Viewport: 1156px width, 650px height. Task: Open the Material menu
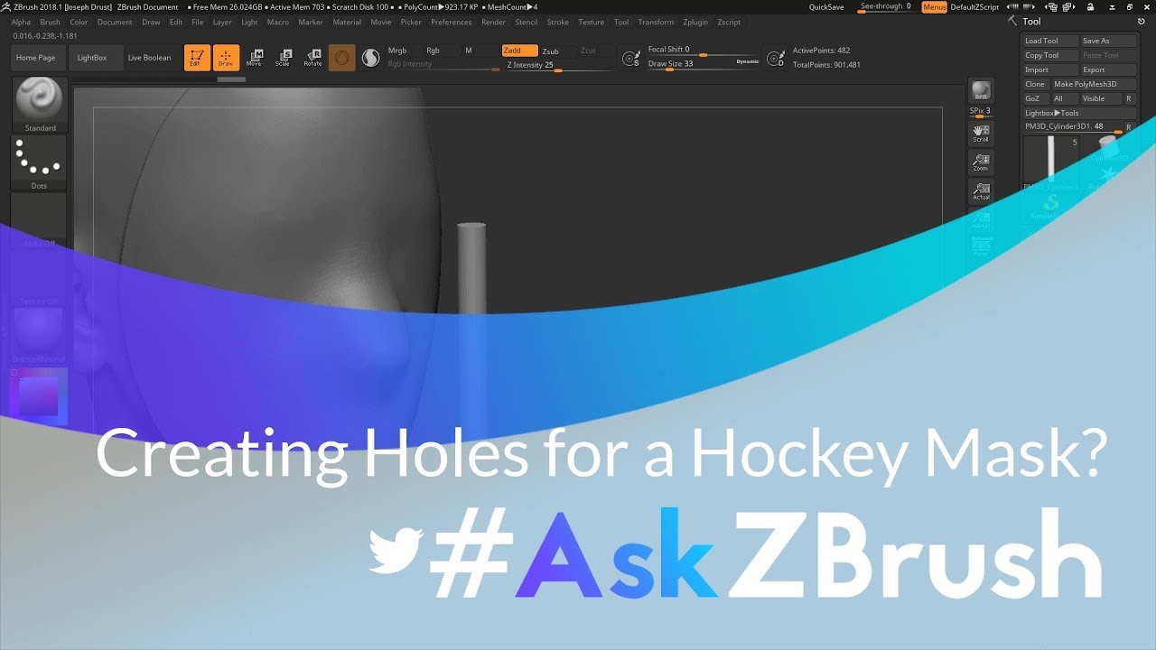coord(347,22)
